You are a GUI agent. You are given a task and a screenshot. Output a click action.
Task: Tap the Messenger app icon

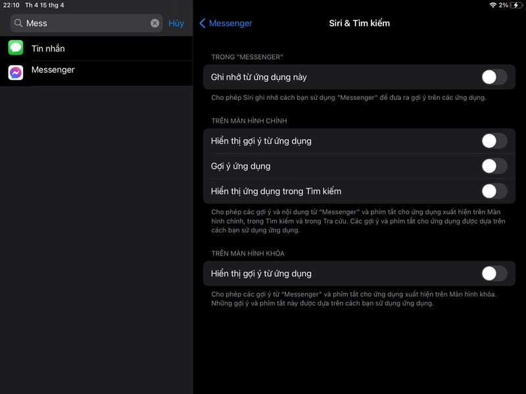coord(16,73)
